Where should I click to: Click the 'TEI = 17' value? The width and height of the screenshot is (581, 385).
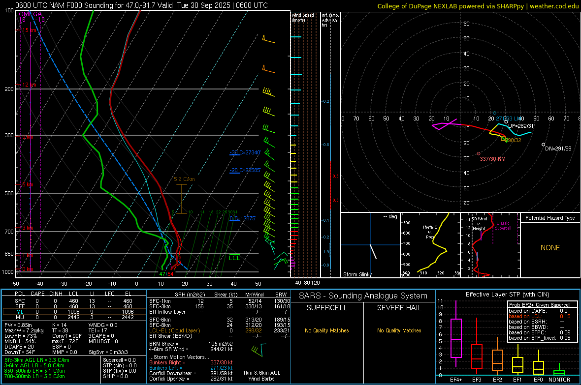pyautogui.click(x=98, y=330)
